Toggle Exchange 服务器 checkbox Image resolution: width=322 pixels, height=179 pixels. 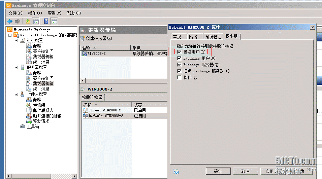179,65
